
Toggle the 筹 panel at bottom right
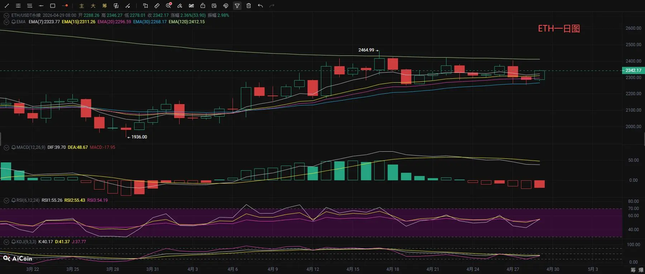(633, 270)
